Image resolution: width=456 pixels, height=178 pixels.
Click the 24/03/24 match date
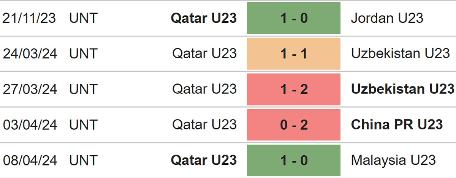pos(30,54)
